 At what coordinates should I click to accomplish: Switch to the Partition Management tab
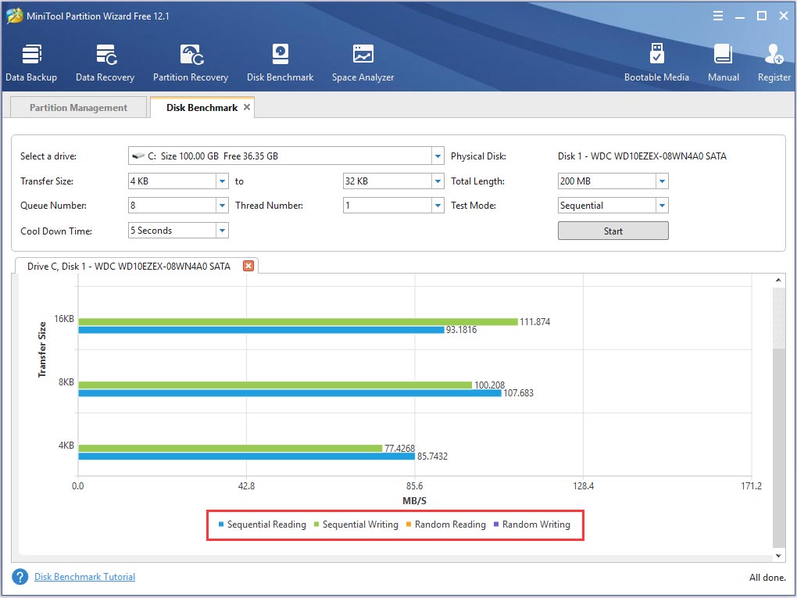pos(78,108)
